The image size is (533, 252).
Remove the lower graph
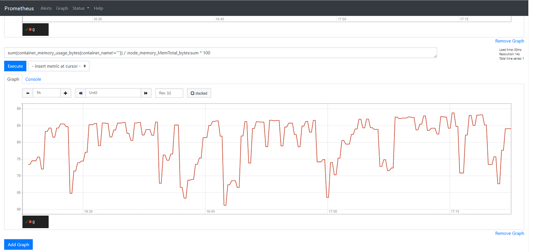pyautogui.click(x=509, y=233)
